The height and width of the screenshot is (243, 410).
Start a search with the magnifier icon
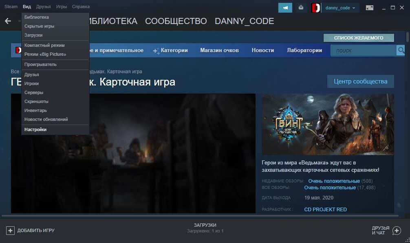(x=400, y=50)
